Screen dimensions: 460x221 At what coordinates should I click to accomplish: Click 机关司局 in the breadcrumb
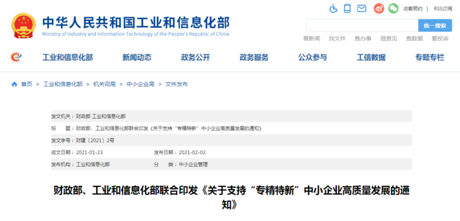[105, 84]
